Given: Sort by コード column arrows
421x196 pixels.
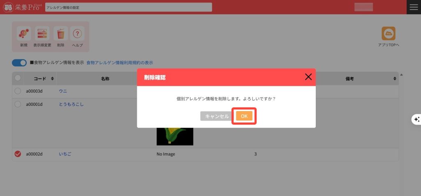Looking at the screenshot, I should (x=52, y=78).
